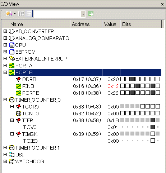Click the eraser clear icon in toolbar
The image size is (166, 173).
9,14
